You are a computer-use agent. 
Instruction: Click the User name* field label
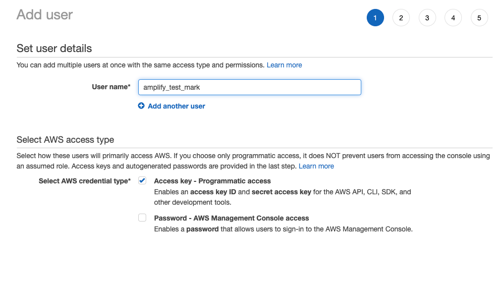[x=111, y=87]
